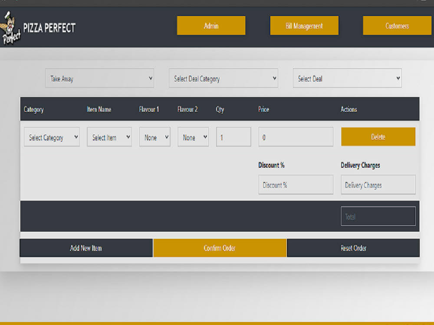
Task: Click the Category column header
Action: tap(33, 110)
